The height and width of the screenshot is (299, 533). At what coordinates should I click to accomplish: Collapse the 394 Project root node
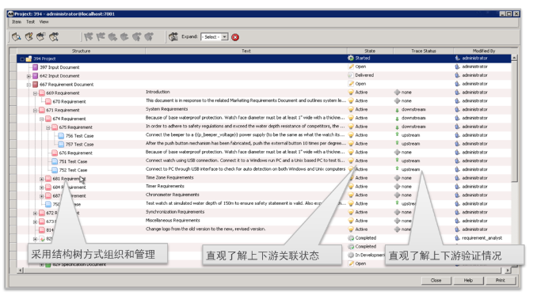[x=22, y=59]
